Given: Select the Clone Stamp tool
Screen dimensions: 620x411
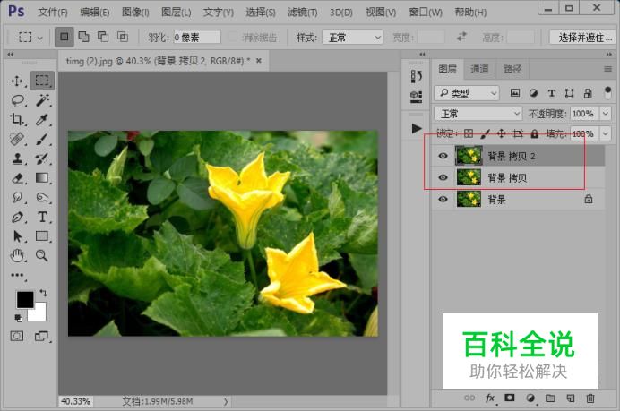Looking at the screenshot, I should click(17, 158).
